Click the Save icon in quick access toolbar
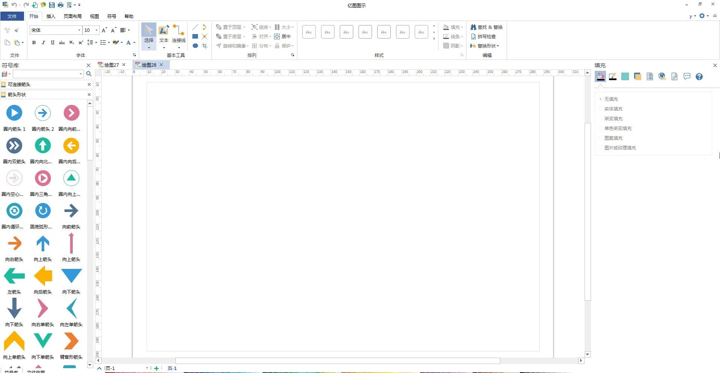This screenshot has width=720, height=373. [51, 5]
